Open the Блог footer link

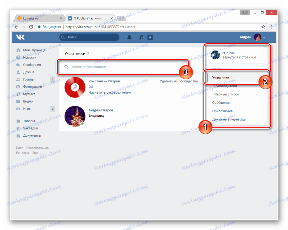pyautogui.click(x=19, y=148)
